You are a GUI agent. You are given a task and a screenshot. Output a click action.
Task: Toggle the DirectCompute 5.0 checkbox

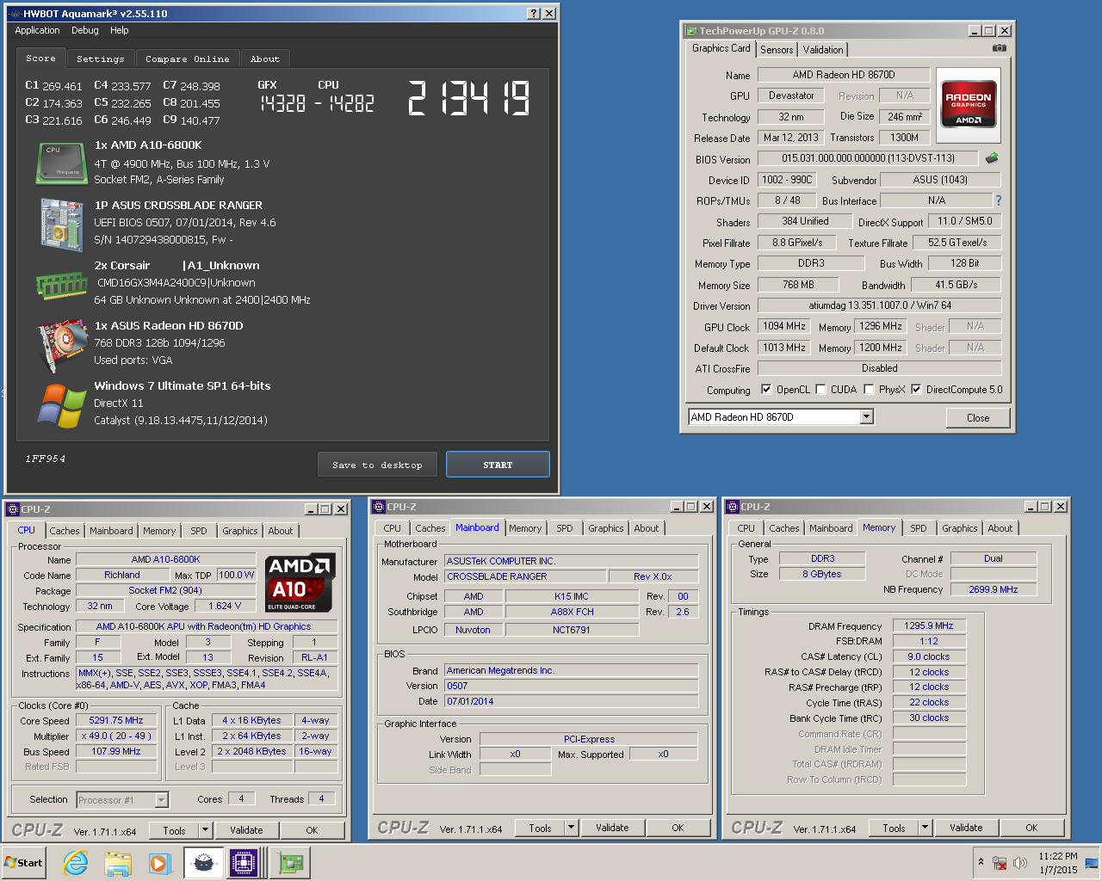[x=916, y=390]
